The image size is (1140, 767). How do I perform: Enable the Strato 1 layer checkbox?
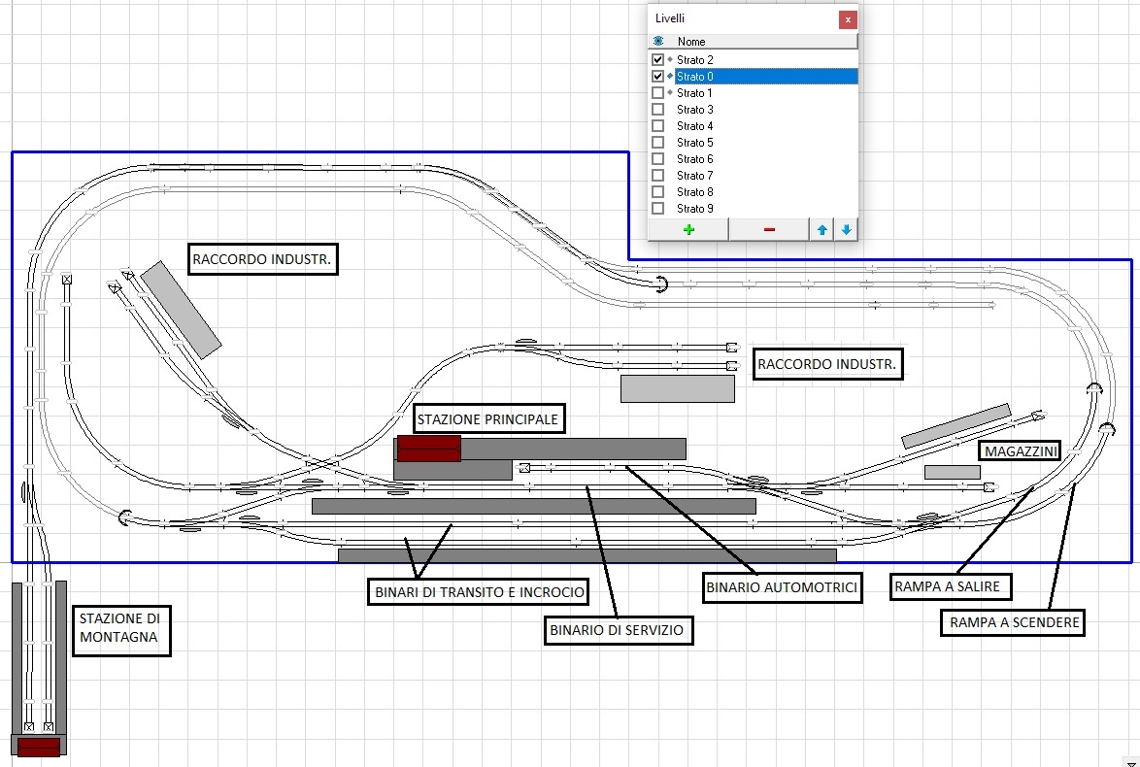pos(657,93)
